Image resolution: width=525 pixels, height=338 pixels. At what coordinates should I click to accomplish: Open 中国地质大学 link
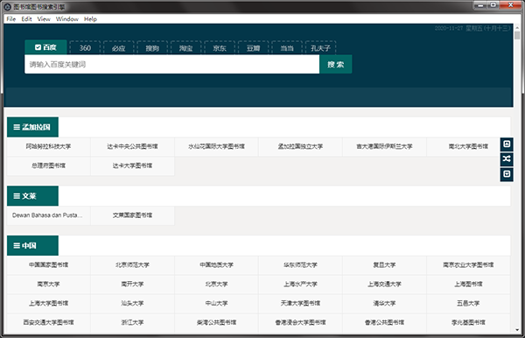(217, 264)
